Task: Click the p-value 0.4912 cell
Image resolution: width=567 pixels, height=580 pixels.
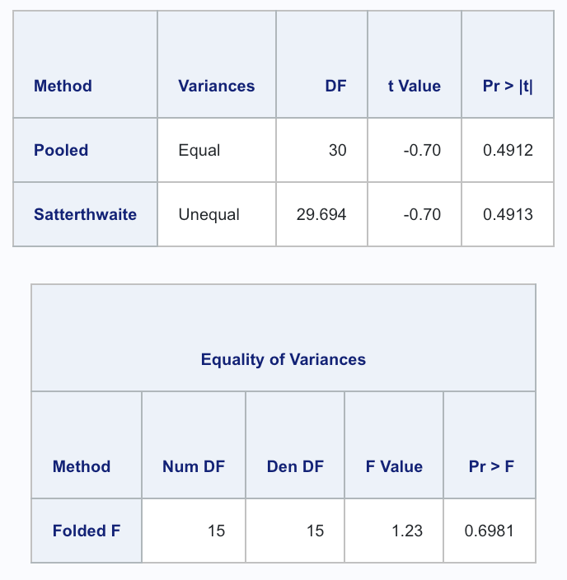Action: [x=508, y=150]
